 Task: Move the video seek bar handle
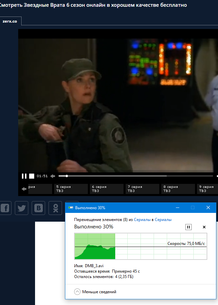click(x=67, y=176)
